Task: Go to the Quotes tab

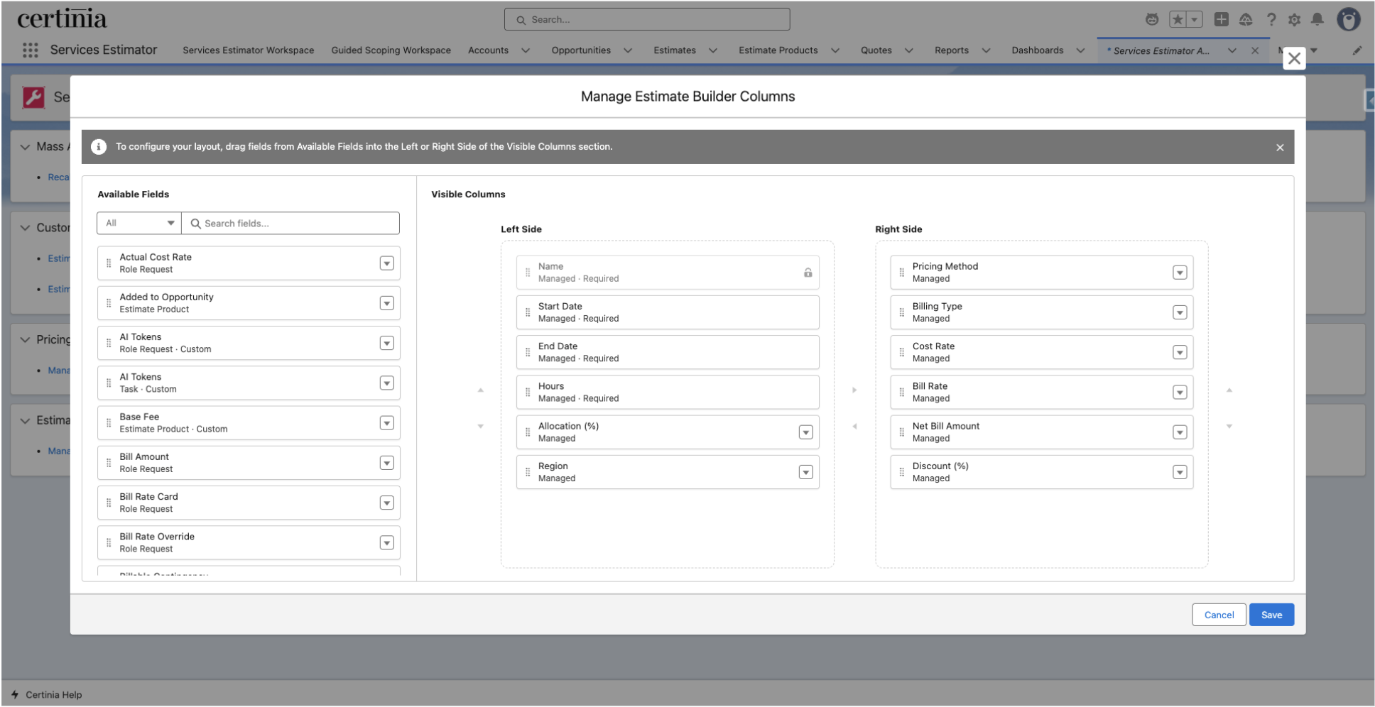Action: 876,50
